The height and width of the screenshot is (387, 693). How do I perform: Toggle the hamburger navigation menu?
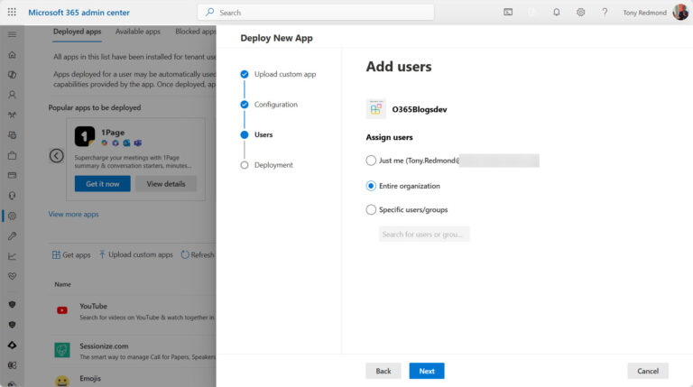[12, 33]
